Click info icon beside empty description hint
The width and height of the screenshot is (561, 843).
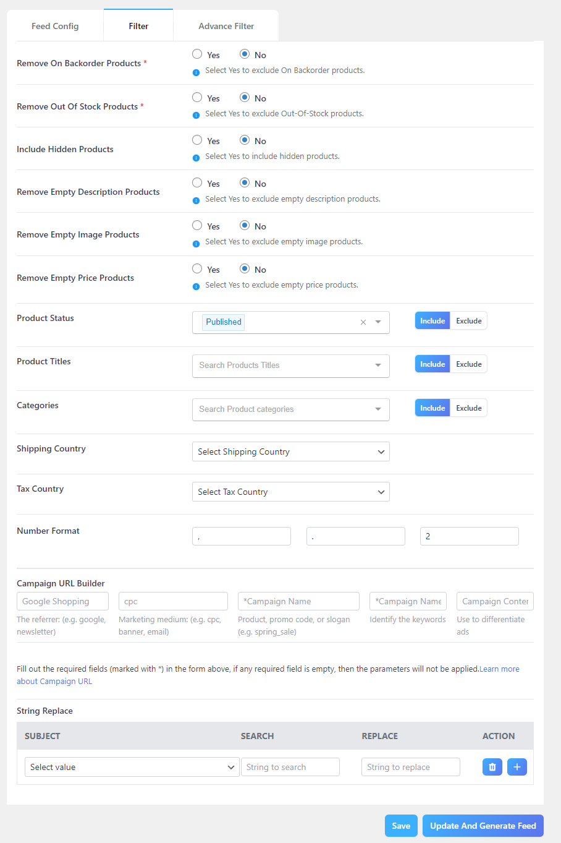click(x=196, y=200)
